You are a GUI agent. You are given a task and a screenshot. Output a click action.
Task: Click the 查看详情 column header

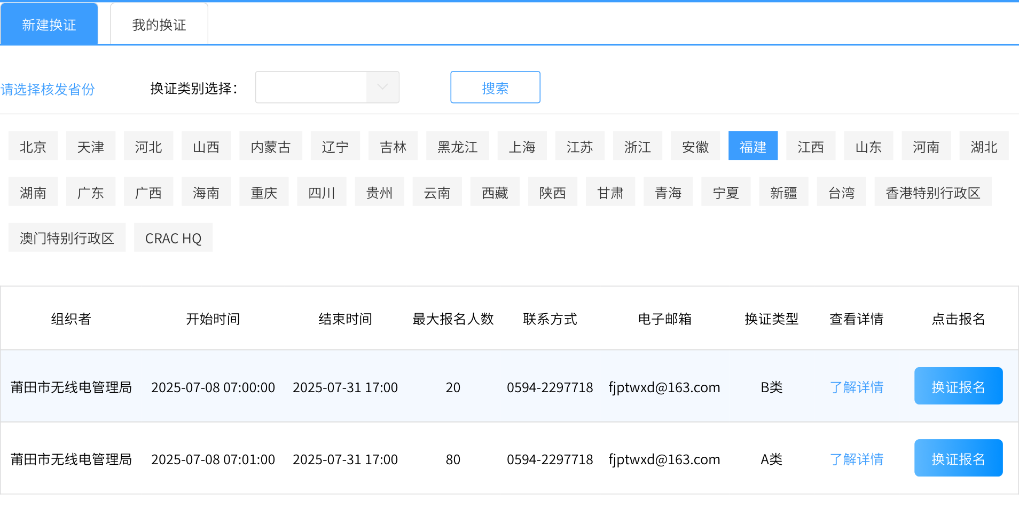tap(857, 319)
